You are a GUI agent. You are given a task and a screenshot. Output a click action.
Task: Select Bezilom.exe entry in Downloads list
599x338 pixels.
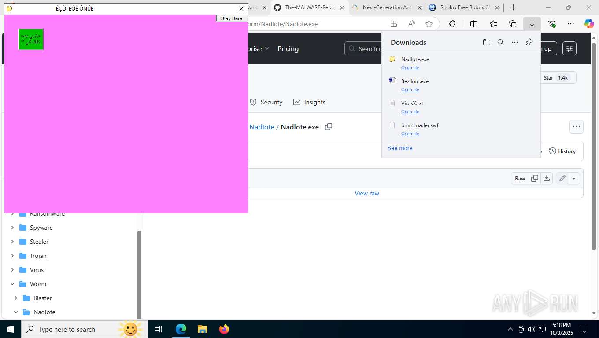(461, 85)
